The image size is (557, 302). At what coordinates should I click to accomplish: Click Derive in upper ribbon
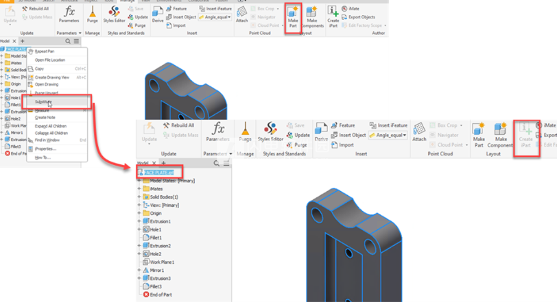coord(158,15)
